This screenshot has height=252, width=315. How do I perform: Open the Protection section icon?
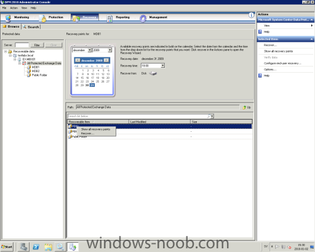[43, 18]
